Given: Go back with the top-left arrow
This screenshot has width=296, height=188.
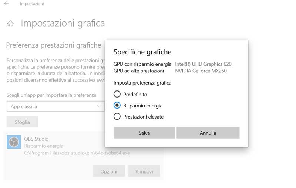Looking at the screenshot, I should 6,3.
